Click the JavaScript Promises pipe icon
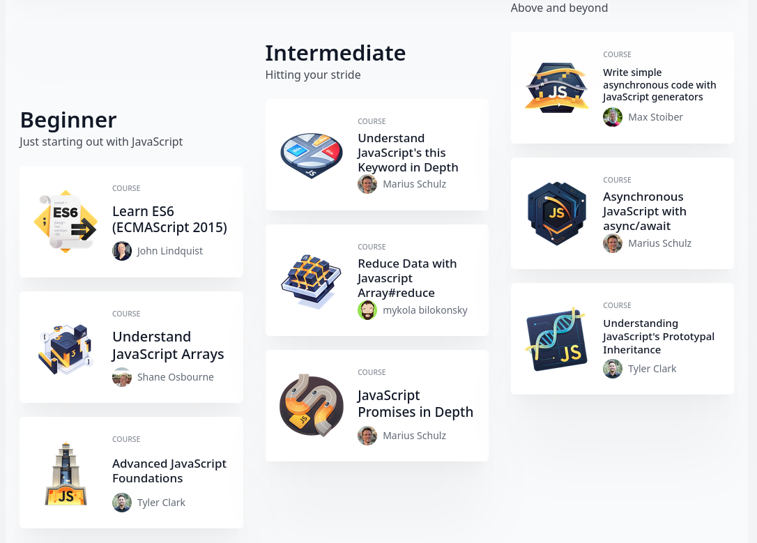The height and width of the screenshot is (543, 757). (312, 406)
